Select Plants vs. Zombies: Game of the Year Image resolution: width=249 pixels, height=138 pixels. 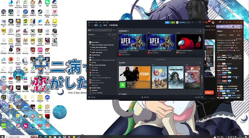101,45
